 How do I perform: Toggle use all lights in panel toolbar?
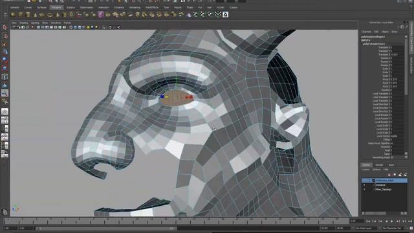tap(88, 27)
